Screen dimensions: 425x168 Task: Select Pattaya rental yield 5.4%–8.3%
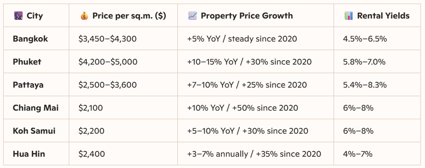pos(364,85)
